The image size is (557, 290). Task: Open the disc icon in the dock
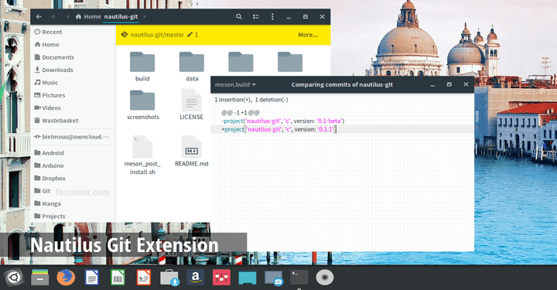tap(325, 277)
